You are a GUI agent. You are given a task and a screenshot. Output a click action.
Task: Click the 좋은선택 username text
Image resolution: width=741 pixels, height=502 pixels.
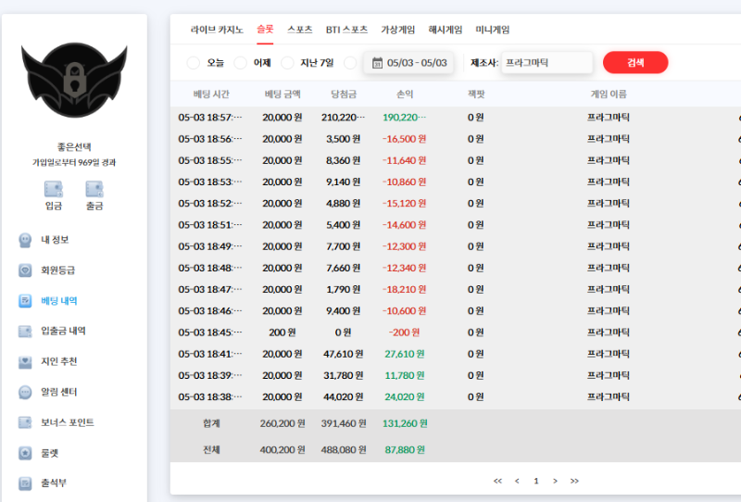click(x=74, y=147)
